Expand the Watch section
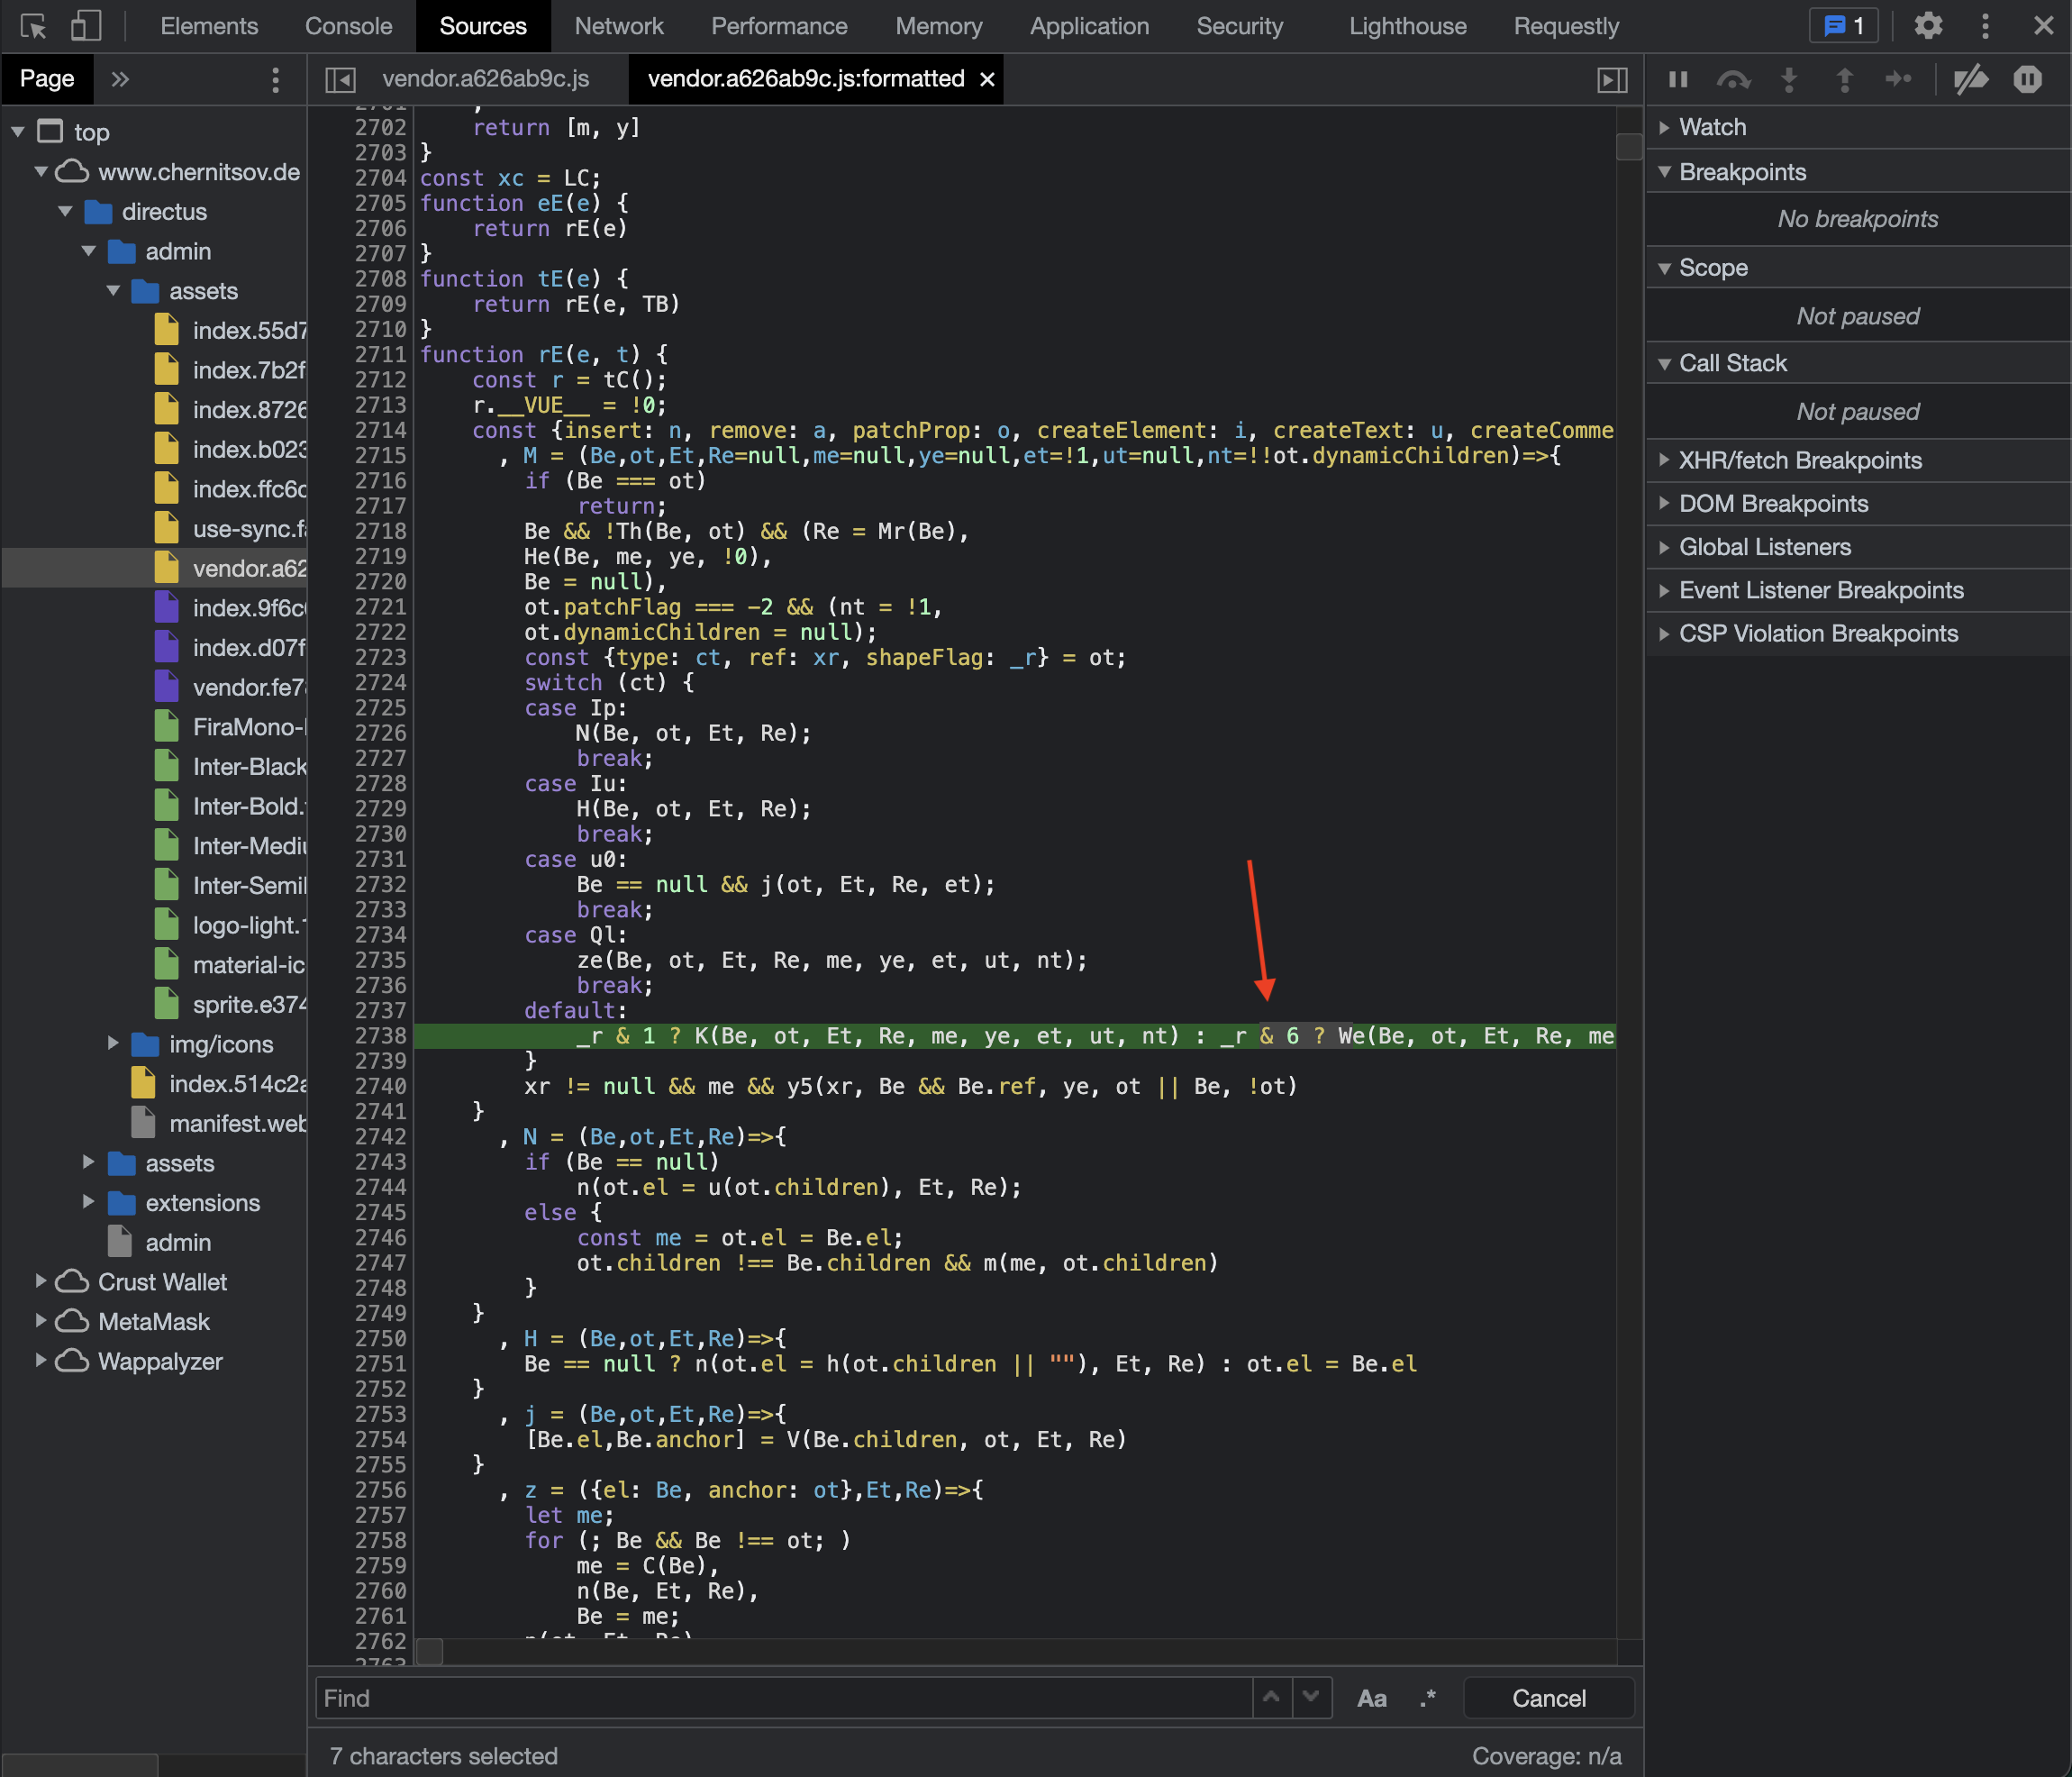 [x=1857, y=127]
